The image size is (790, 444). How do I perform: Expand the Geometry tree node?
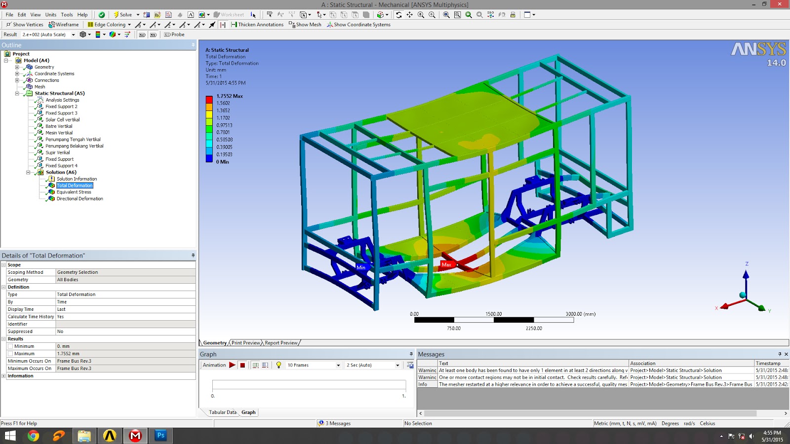[x=17, y=67]
